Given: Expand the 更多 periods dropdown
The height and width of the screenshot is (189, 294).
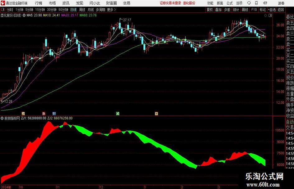Looking at the screenshot, I should 112,10.
